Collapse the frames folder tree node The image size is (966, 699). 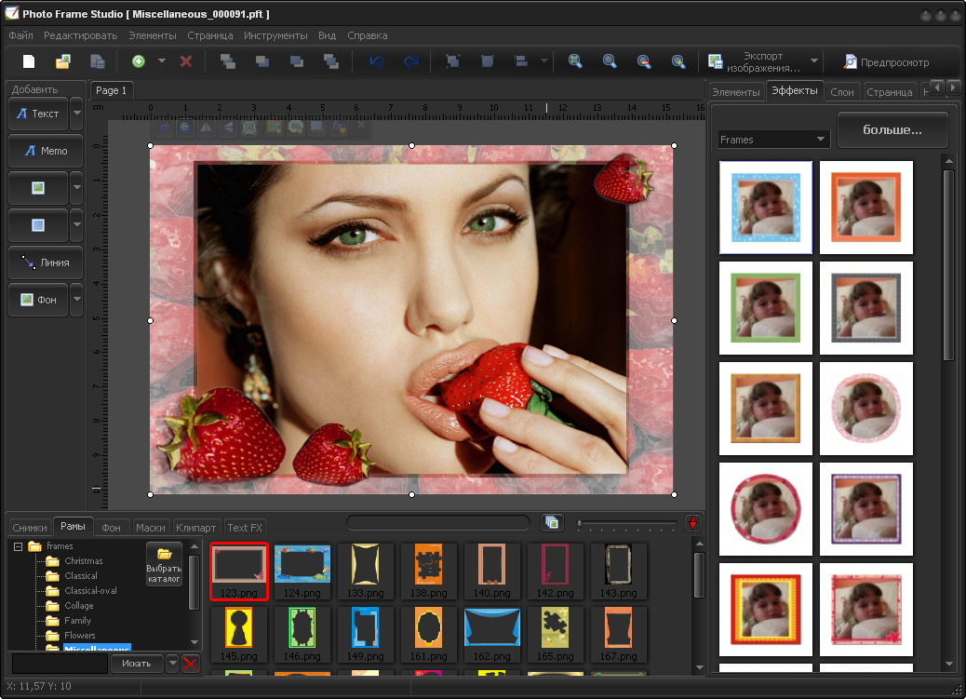(x=18, y=546)
